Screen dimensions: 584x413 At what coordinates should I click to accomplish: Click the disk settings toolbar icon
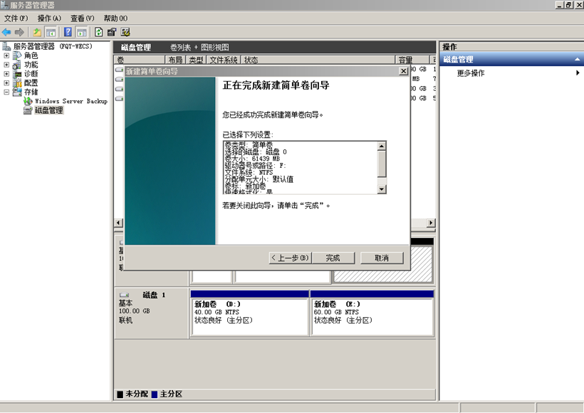coord(125,32)
